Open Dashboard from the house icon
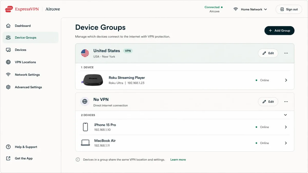The height and width of the screenshot is (173, 308). (8, 26)
